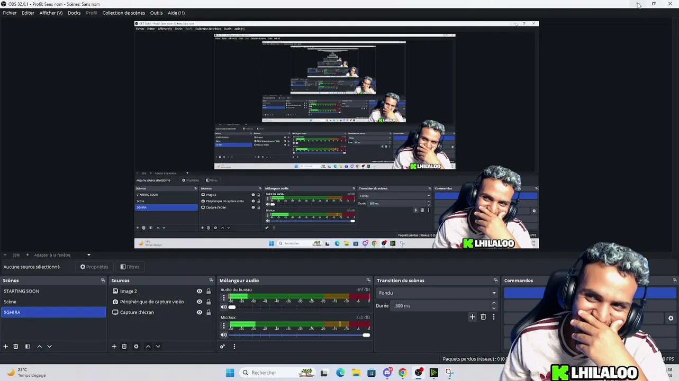Decrease the transition Durée value
This screenshot has width=679, height=381.
(x=494, y=308)
